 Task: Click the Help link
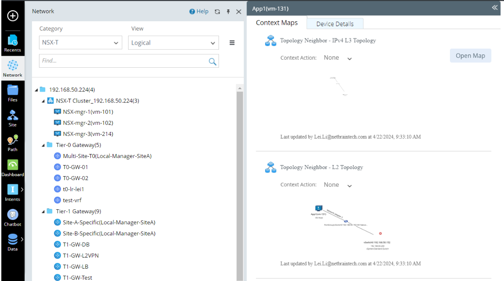(199, 12)
